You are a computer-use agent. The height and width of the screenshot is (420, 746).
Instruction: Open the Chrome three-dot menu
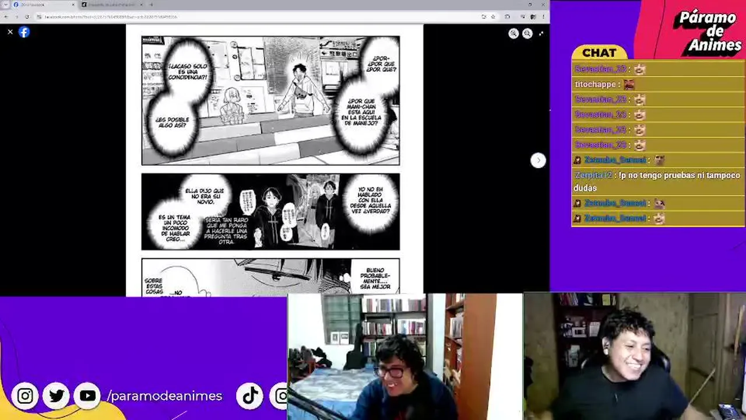543,17
